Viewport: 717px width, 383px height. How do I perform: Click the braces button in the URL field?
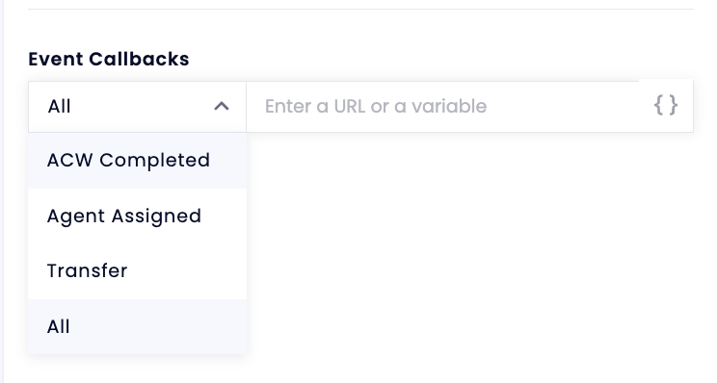(665, 106)
